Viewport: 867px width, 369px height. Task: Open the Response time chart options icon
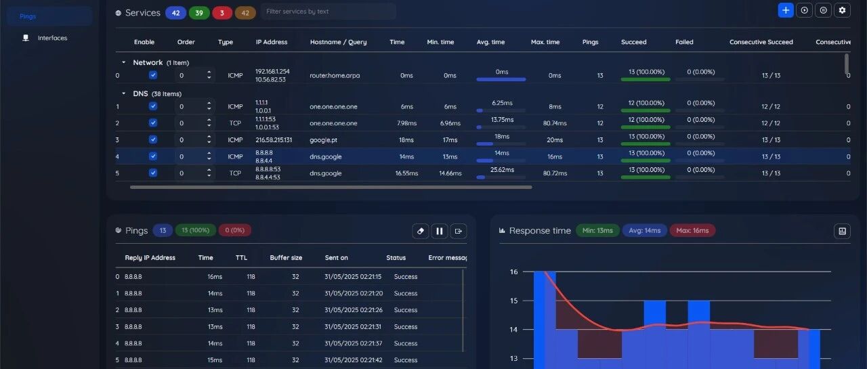click(x=842, y=231)
